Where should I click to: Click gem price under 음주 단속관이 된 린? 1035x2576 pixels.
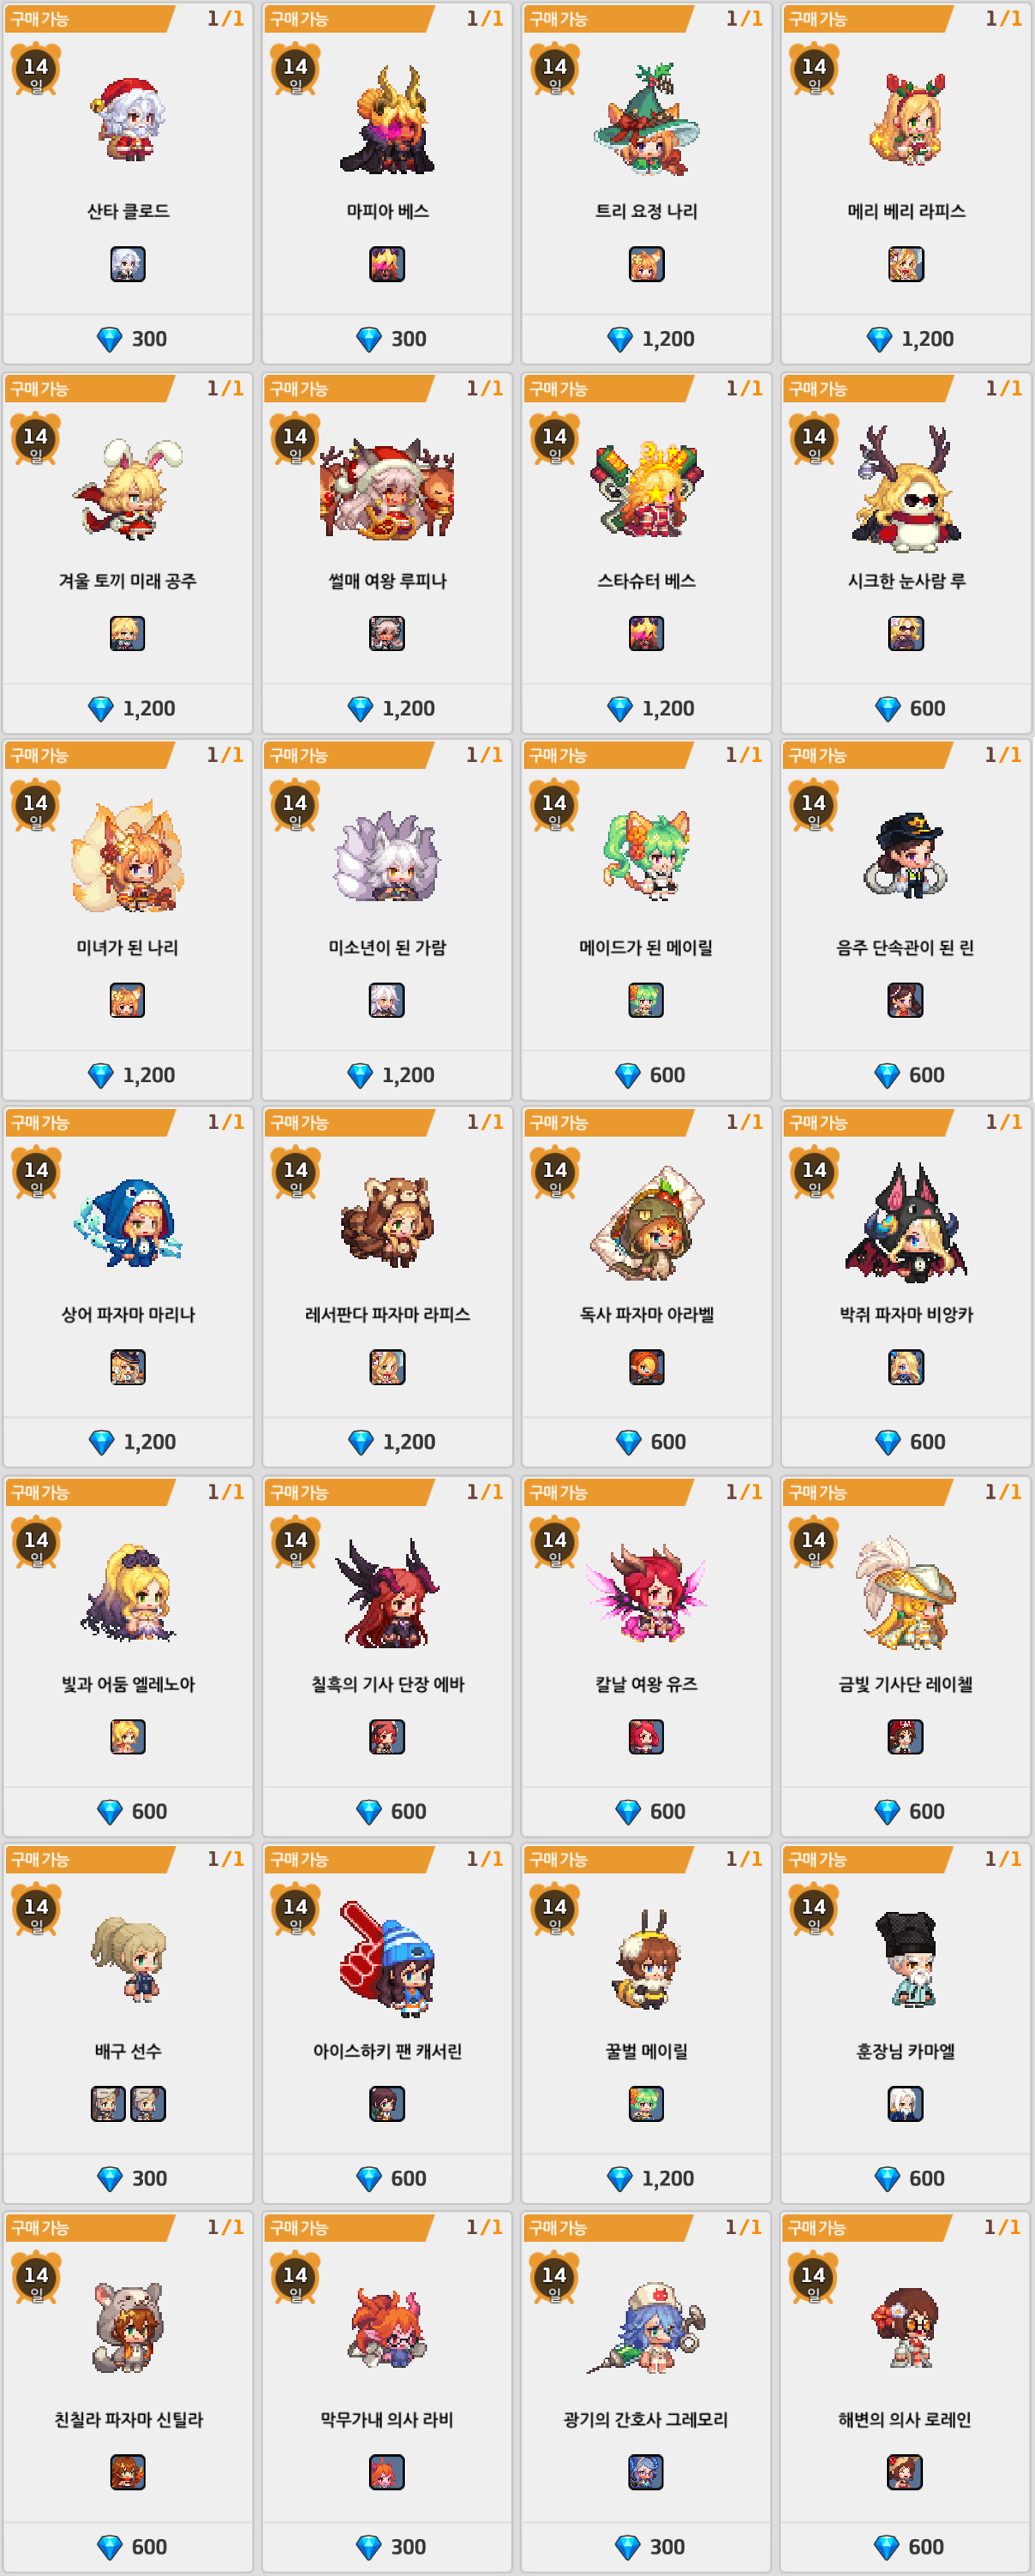(x=906, y=1075)
